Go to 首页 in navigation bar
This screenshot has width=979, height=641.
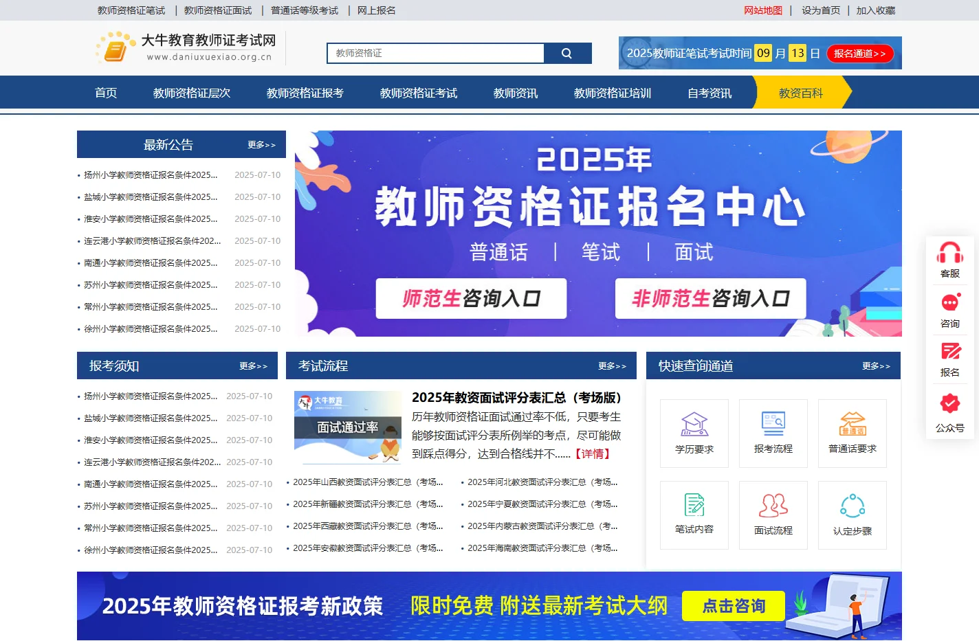pos(106,93)
